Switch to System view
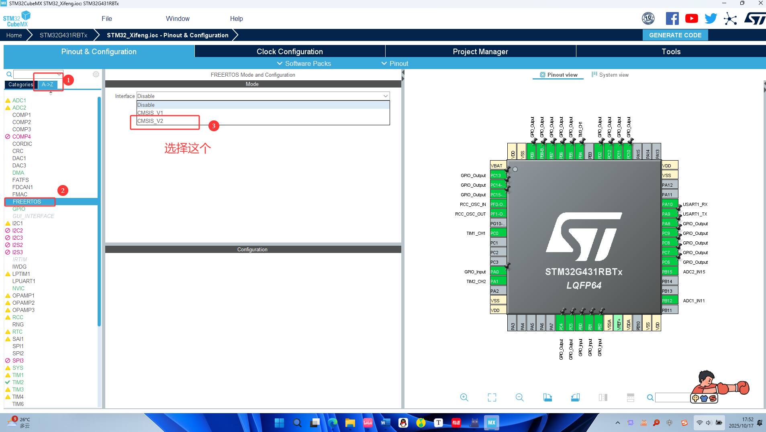Screen dimensions: 766x432 [610, 75]
